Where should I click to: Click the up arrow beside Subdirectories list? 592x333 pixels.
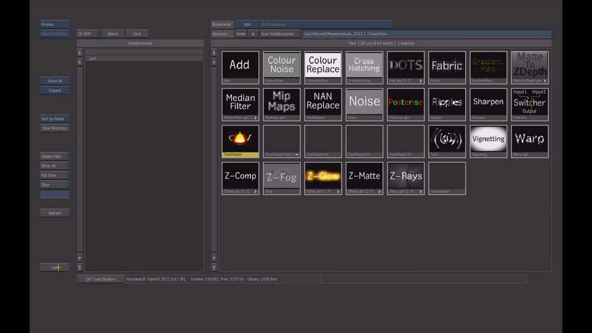80,61
